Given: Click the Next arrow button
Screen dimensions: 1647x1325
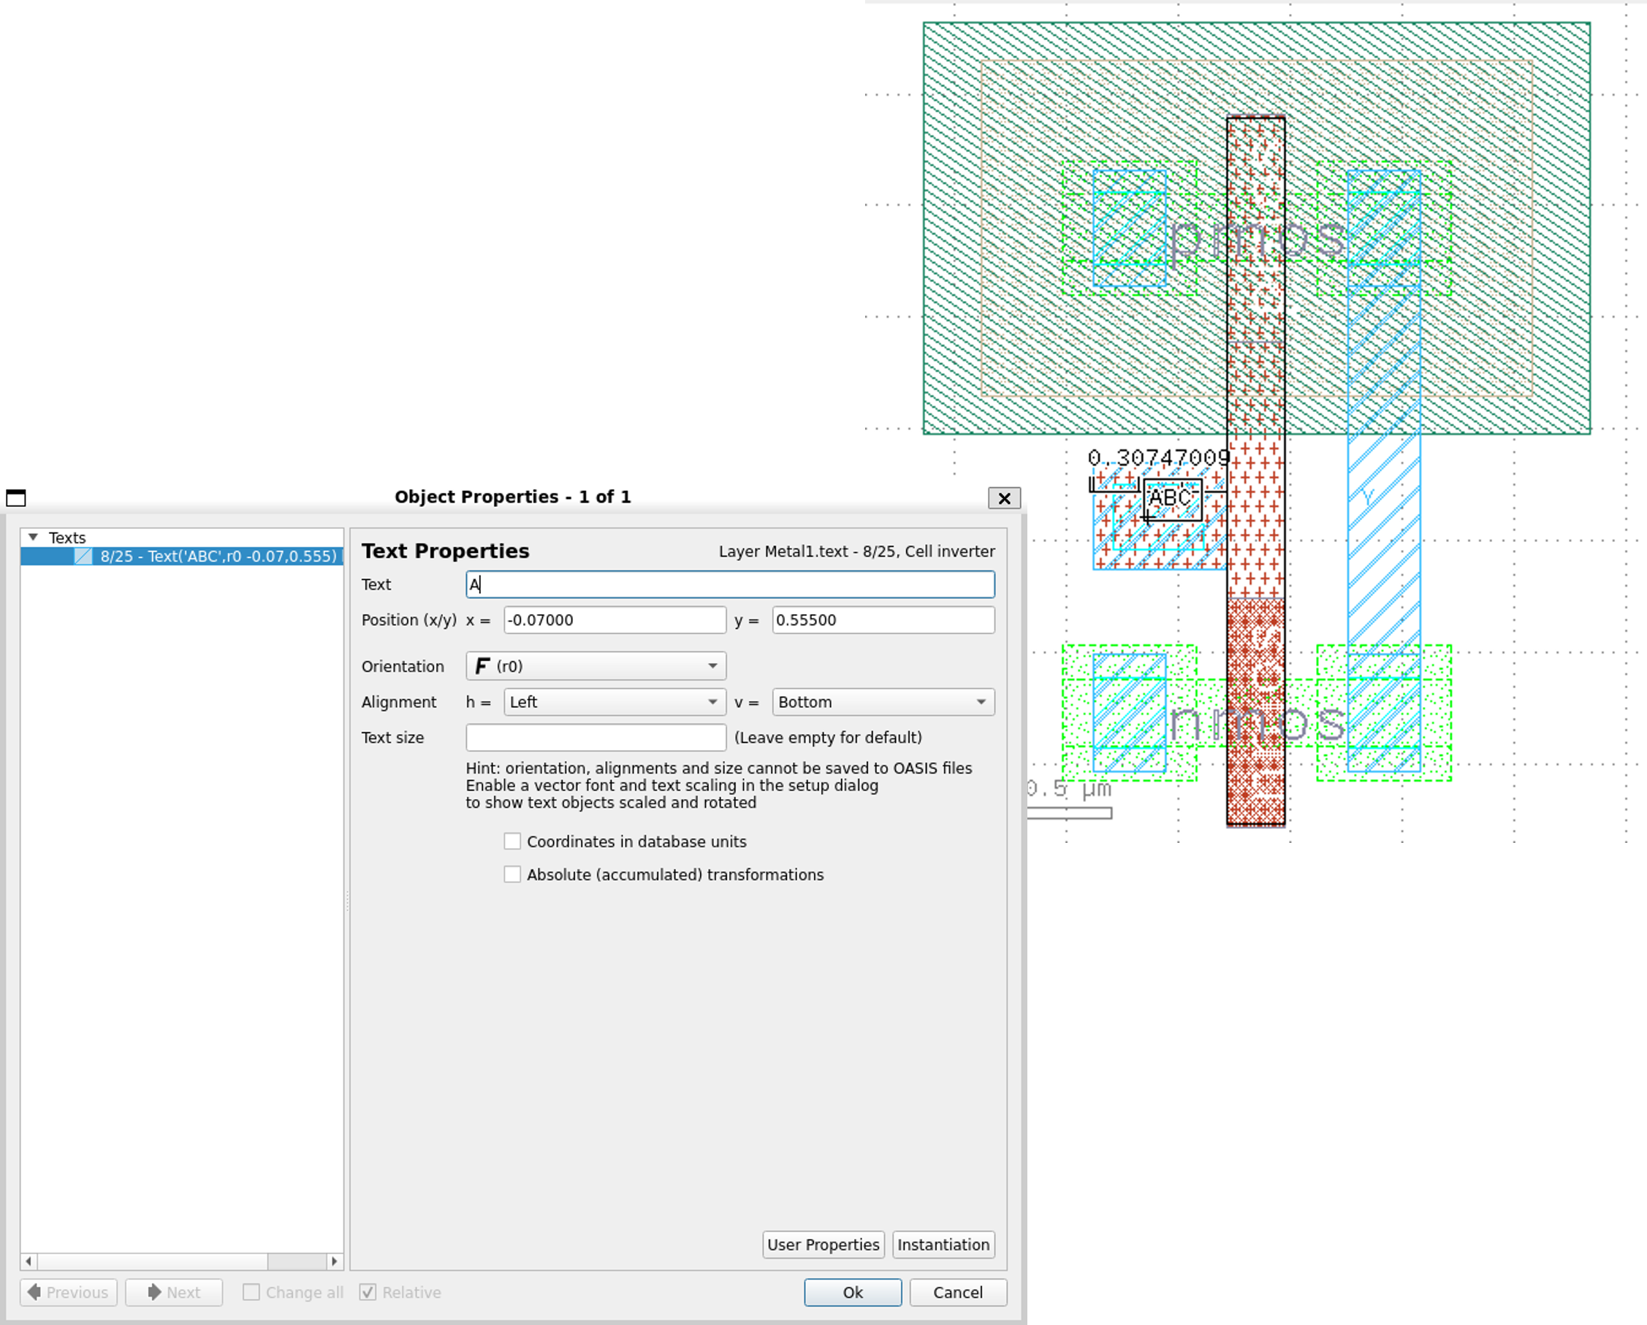Looking at the screenshot, I should click(174, 1292).
